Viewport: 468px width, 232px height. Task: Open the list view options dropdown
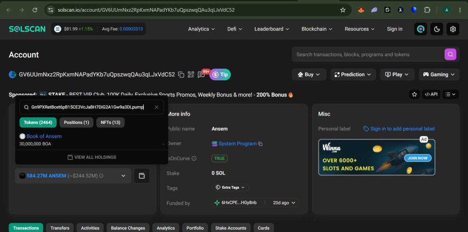(x=451, y=94)
